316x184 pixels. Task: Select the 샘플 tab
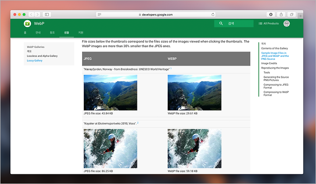tap(67, 32)
